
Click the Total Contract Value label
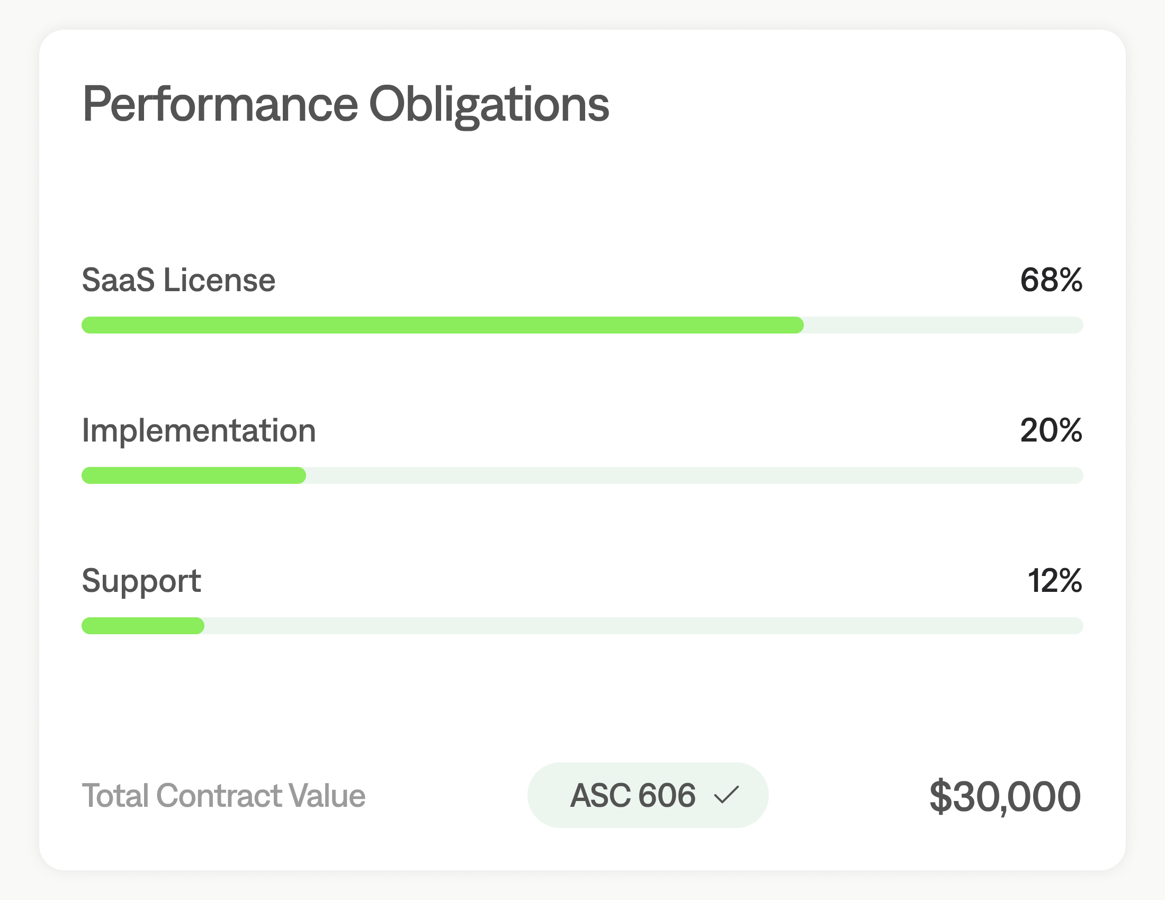tap(223, 796)
